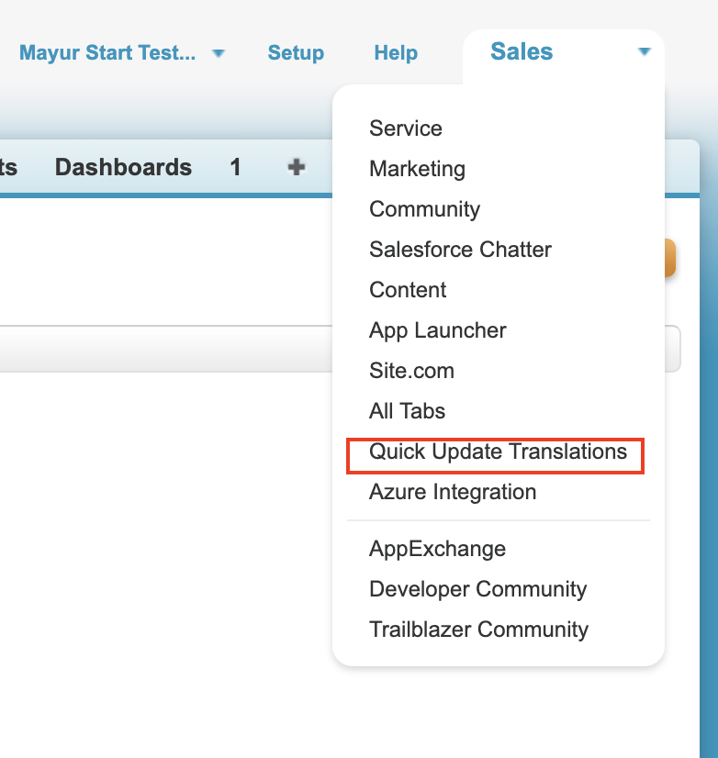718x758 pixels.
Task: Open Quick Update Translations app
Action: (x=498, y=452)
